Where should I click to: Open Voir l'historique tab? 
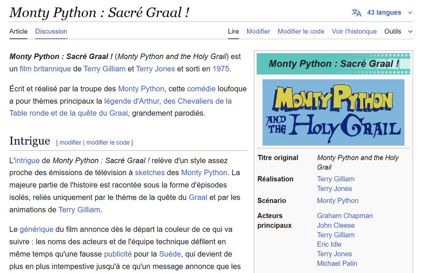point(354,32)
